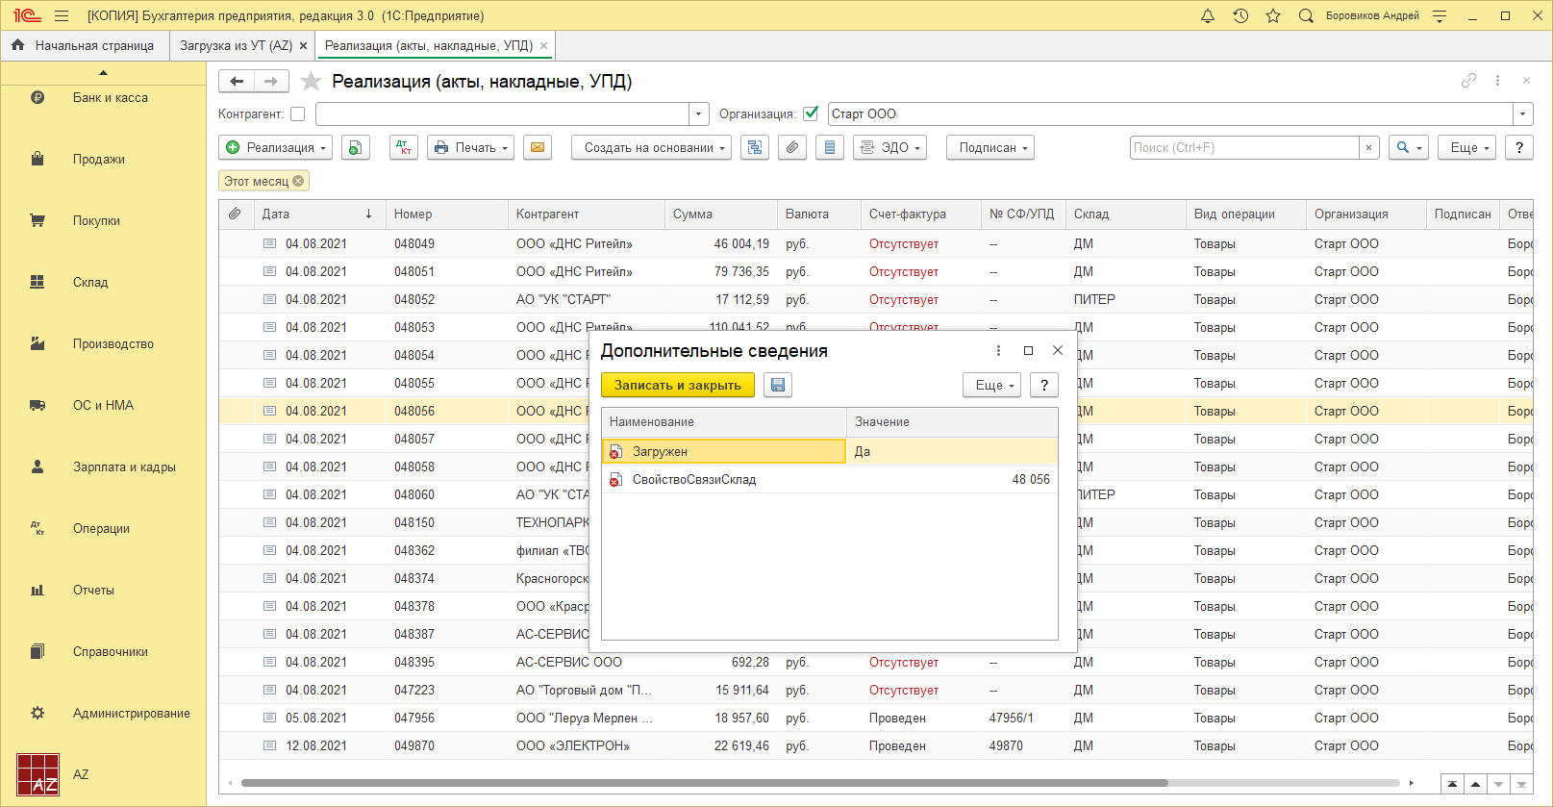
Task: Open the ЭДО dropdown menu
Action: [x=889, y=147]
